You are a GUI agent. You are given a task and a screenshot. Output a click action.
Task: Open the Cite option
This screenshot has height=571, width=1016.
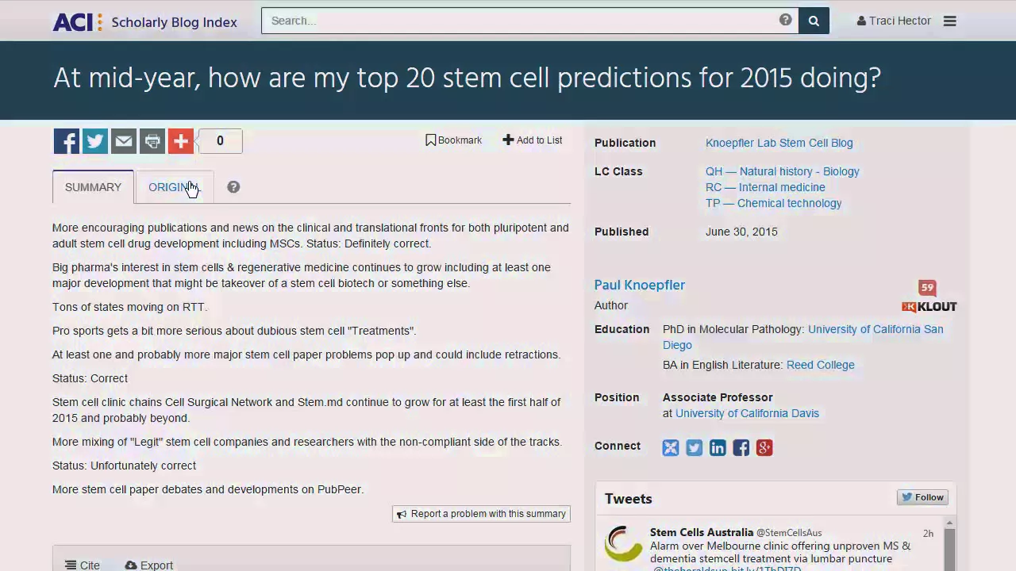tap(83, 565)
